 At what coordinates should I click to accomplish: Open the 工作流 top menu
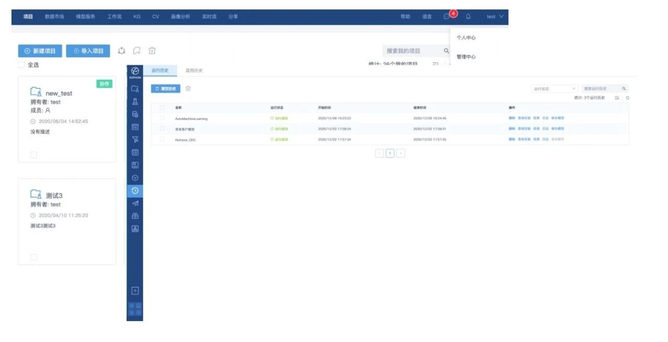pos(114,17)
